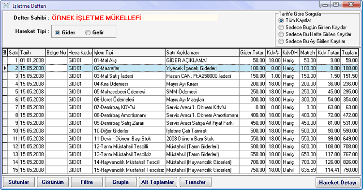The width and height of the screenshot is (363, 190).
Task: Click description 'Mayıs Ayı Maaşları'
Action: point(202,100)
